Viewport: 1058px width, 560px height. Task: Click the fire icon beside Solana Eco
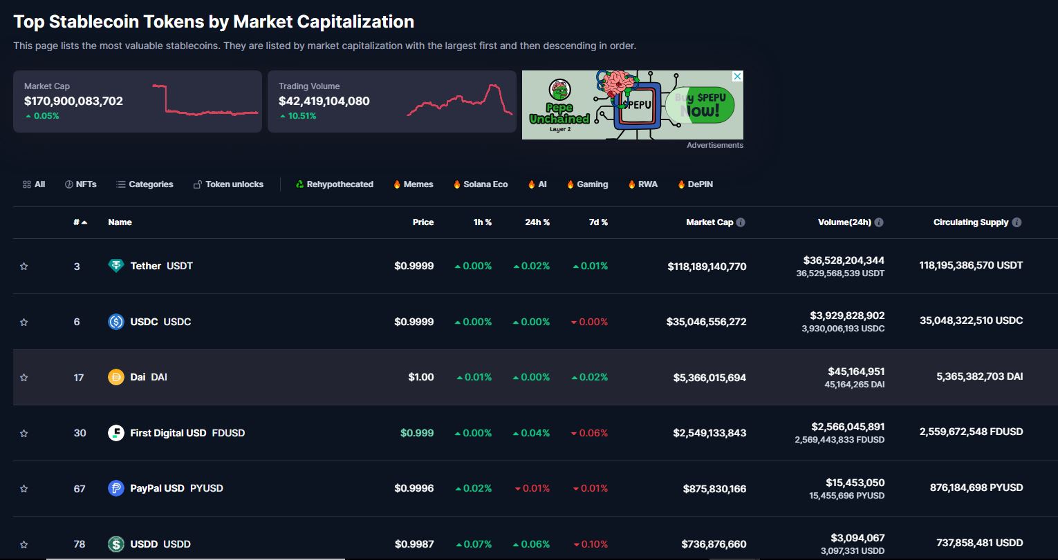click(x=457, y=184)
